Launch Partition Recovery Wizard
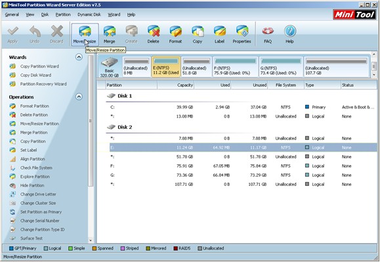 pyautogui.click(x=43, y=84)
